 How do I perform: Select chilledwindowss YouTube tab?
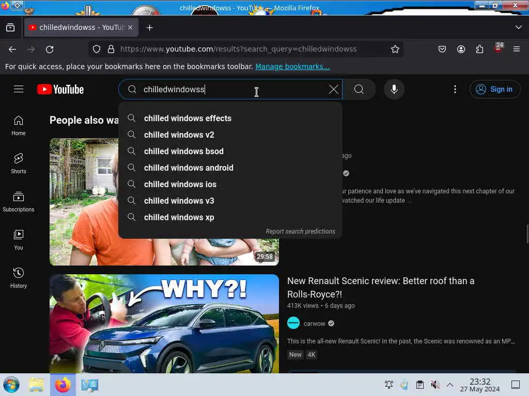click(x=81, y=27)
